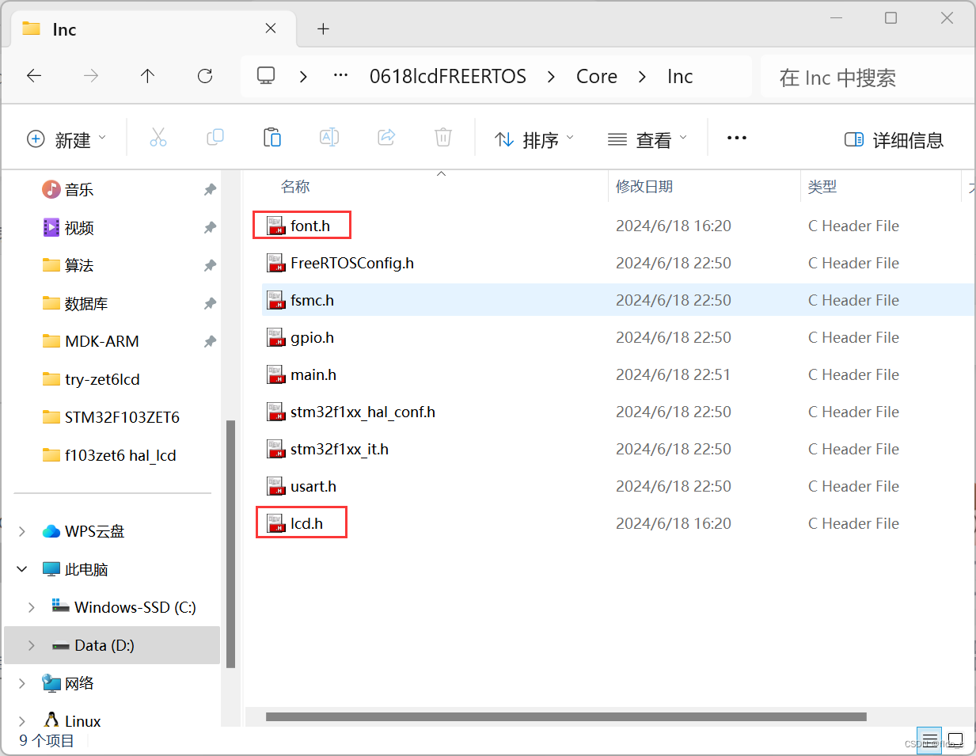The height and width of the screenshot is (756, 976).
Task: Switch to large icons view in the status bar
Action: tap(955, 741)
